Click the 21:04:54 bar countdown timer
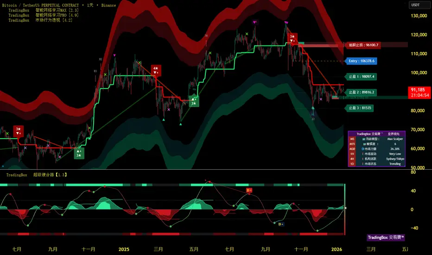Screen dimensions: 432x255 point(419,96)
